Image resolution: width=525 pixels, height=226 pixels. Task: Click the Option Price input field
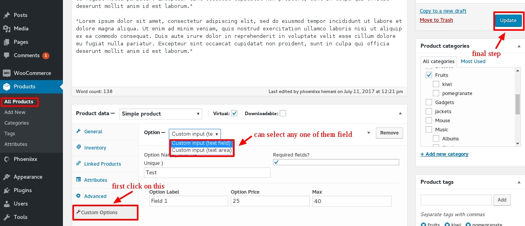(x=270, y=201)
